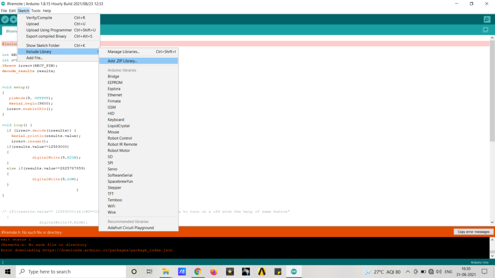
Task: Click the volume speaker tray icon
Action: coord(438,271)
